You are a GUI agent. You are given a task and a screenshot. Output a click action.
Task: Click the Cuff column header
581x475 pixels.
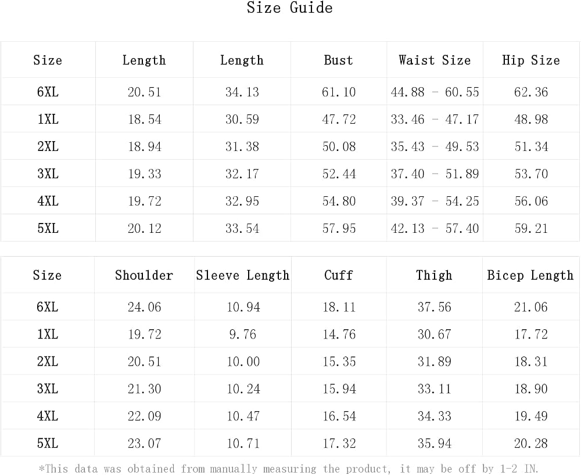point(338,275)
